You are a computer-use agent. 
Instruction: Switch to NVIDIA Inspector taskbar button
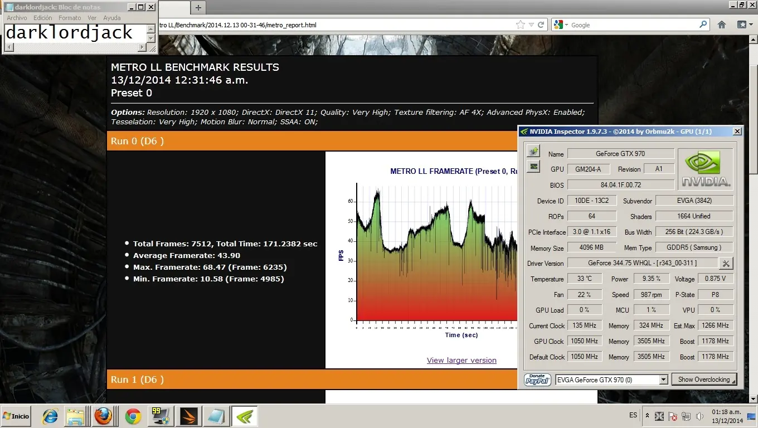coord(244,416)
